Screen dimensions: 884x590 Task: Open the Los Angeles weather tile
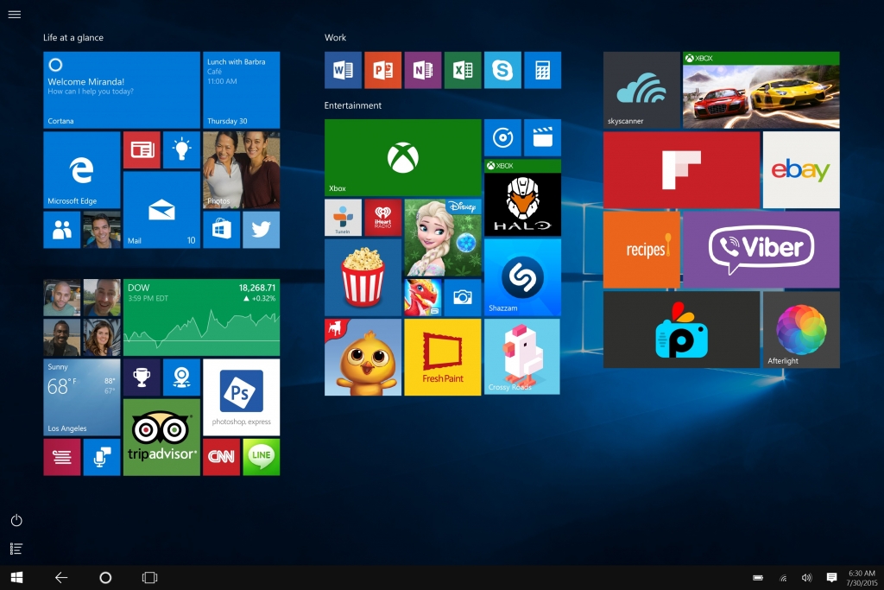[82, 397]
